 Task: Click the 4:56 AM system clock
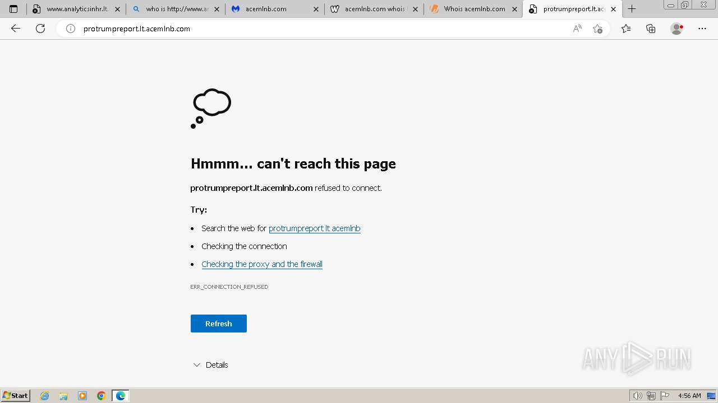pyautogui.click(x=689, y=396)
